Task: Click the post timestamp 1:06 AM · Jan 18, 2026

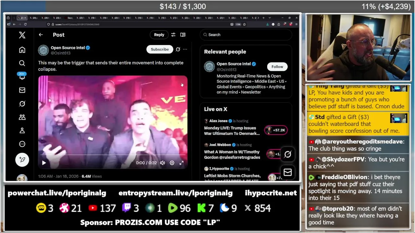Action: (58, 176)
